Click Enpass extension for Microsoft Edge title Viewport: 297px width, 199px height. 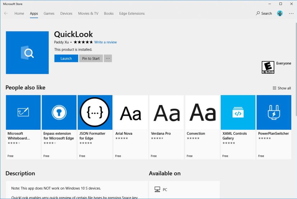coord(59,136)
